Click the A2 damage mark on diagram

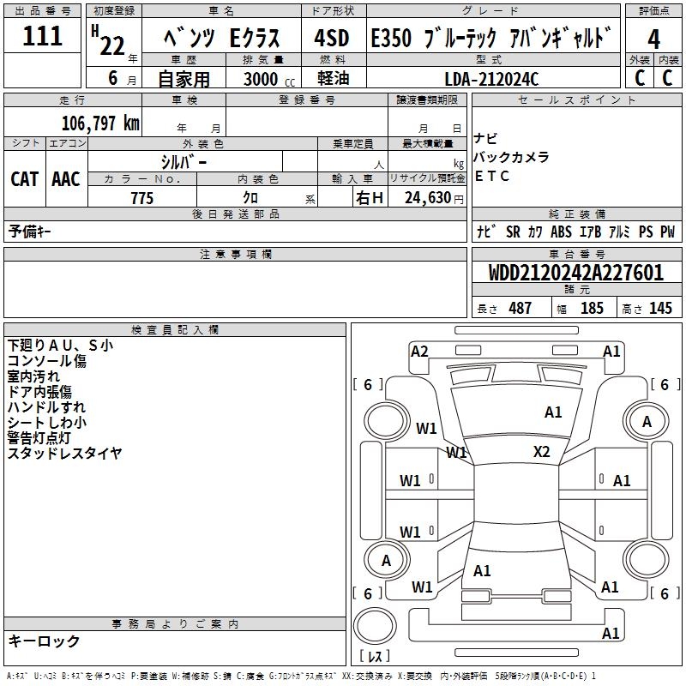pos(419,351)
